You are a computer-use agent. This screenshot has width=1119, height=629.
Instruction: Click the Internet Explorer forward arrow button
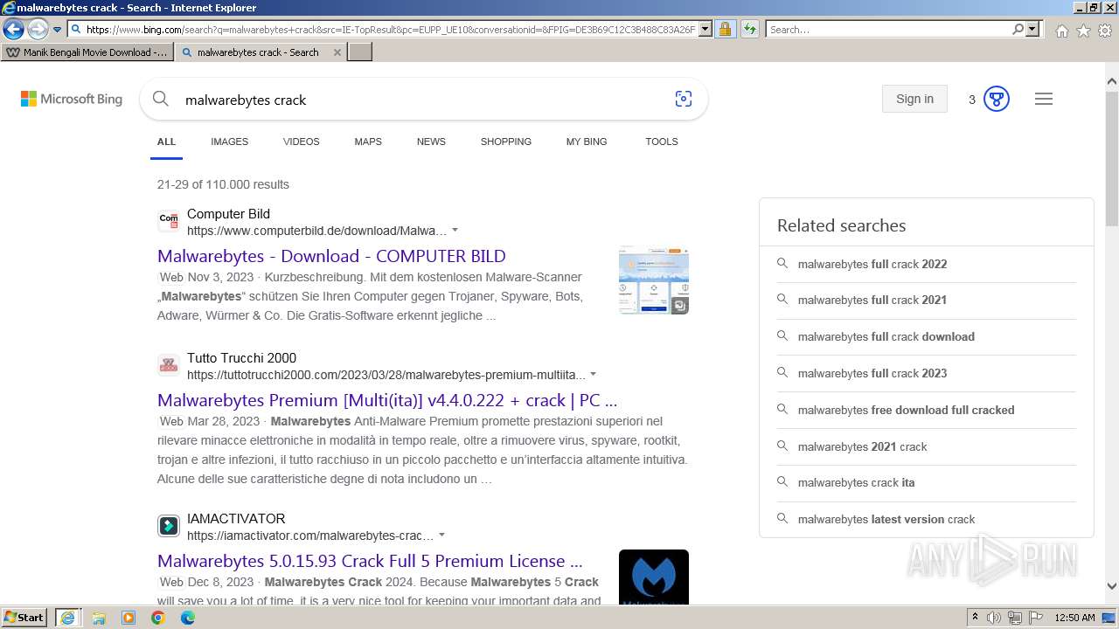[x=38, y=29]
